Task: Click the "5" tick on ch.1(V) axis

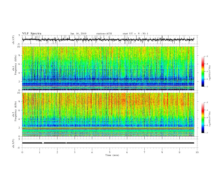Action: [x=20, y=35]
